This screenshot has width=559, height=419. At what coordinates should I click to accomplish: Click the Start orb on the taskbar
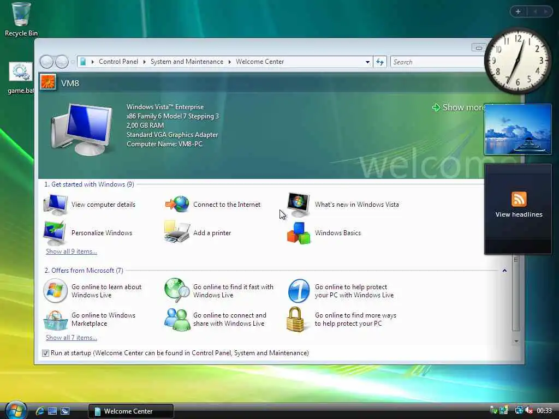click(16, 410)
